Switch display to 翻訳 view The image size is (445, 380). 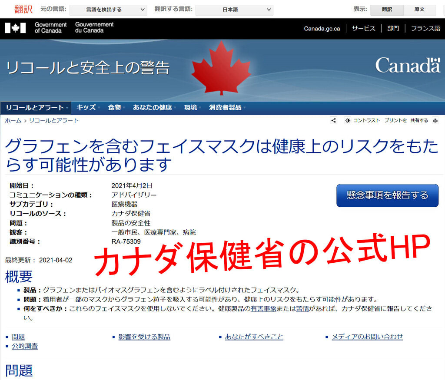tap(387, 10)
